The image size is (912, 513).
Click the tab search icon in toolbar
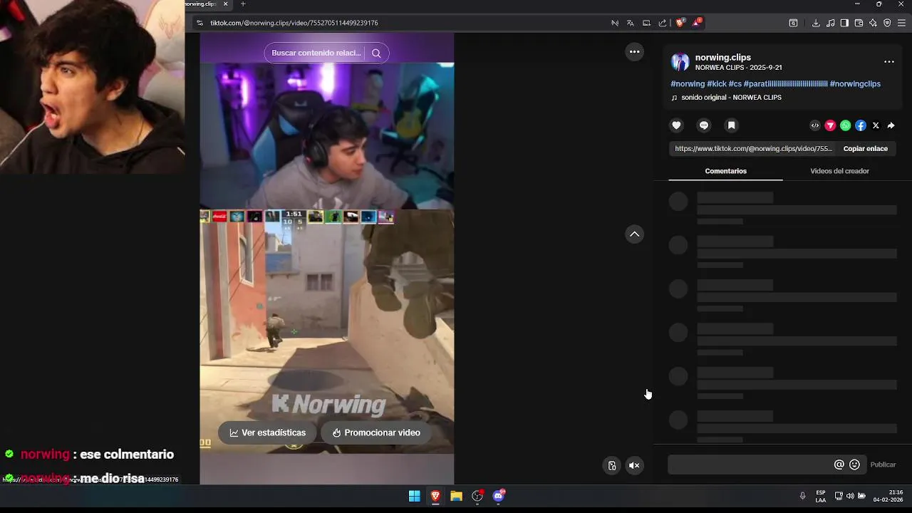[x=793, y=23]
